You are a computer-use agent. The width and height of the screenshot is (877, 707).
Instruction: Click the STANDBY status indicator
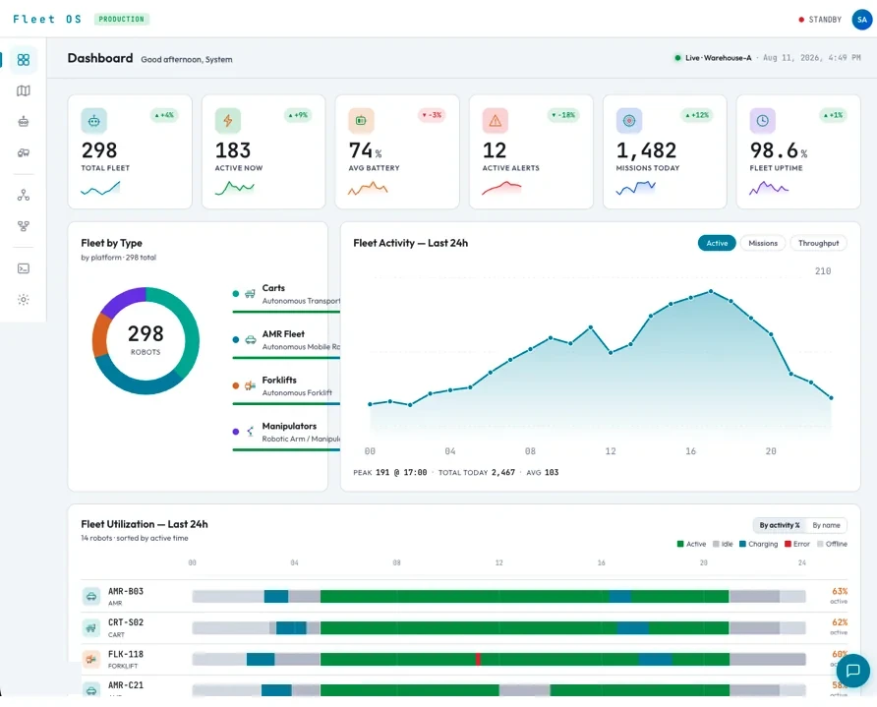pyautogui.click(x=820, y=20)
